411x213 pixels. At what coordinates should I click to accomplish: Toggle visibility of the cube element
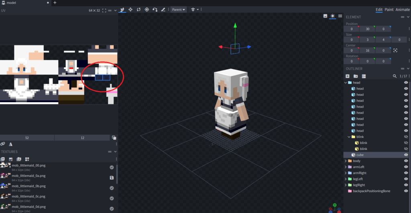click(x=406, y=155)
